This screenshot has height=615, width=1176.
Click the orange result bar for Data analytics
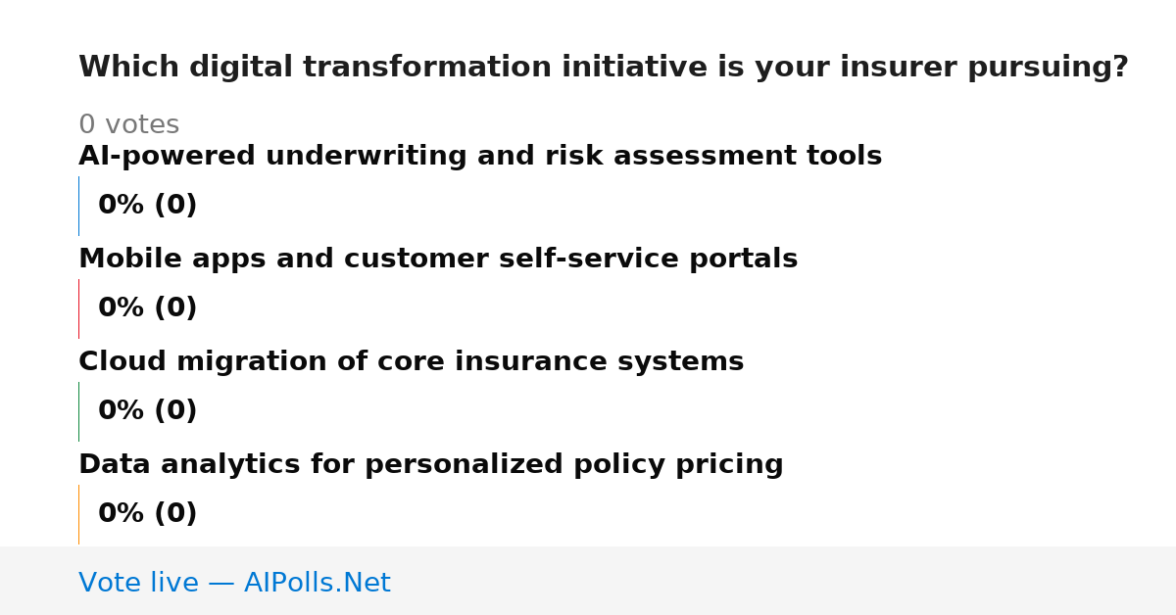click(x=78, y=514)
